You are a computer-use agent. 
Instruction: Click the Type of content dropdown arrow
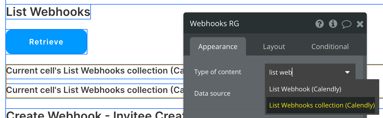[347, 72]
